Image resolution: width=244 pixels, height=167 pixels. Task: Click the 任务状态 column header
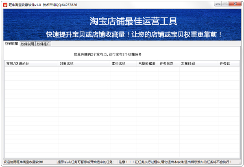coord(168,64)
